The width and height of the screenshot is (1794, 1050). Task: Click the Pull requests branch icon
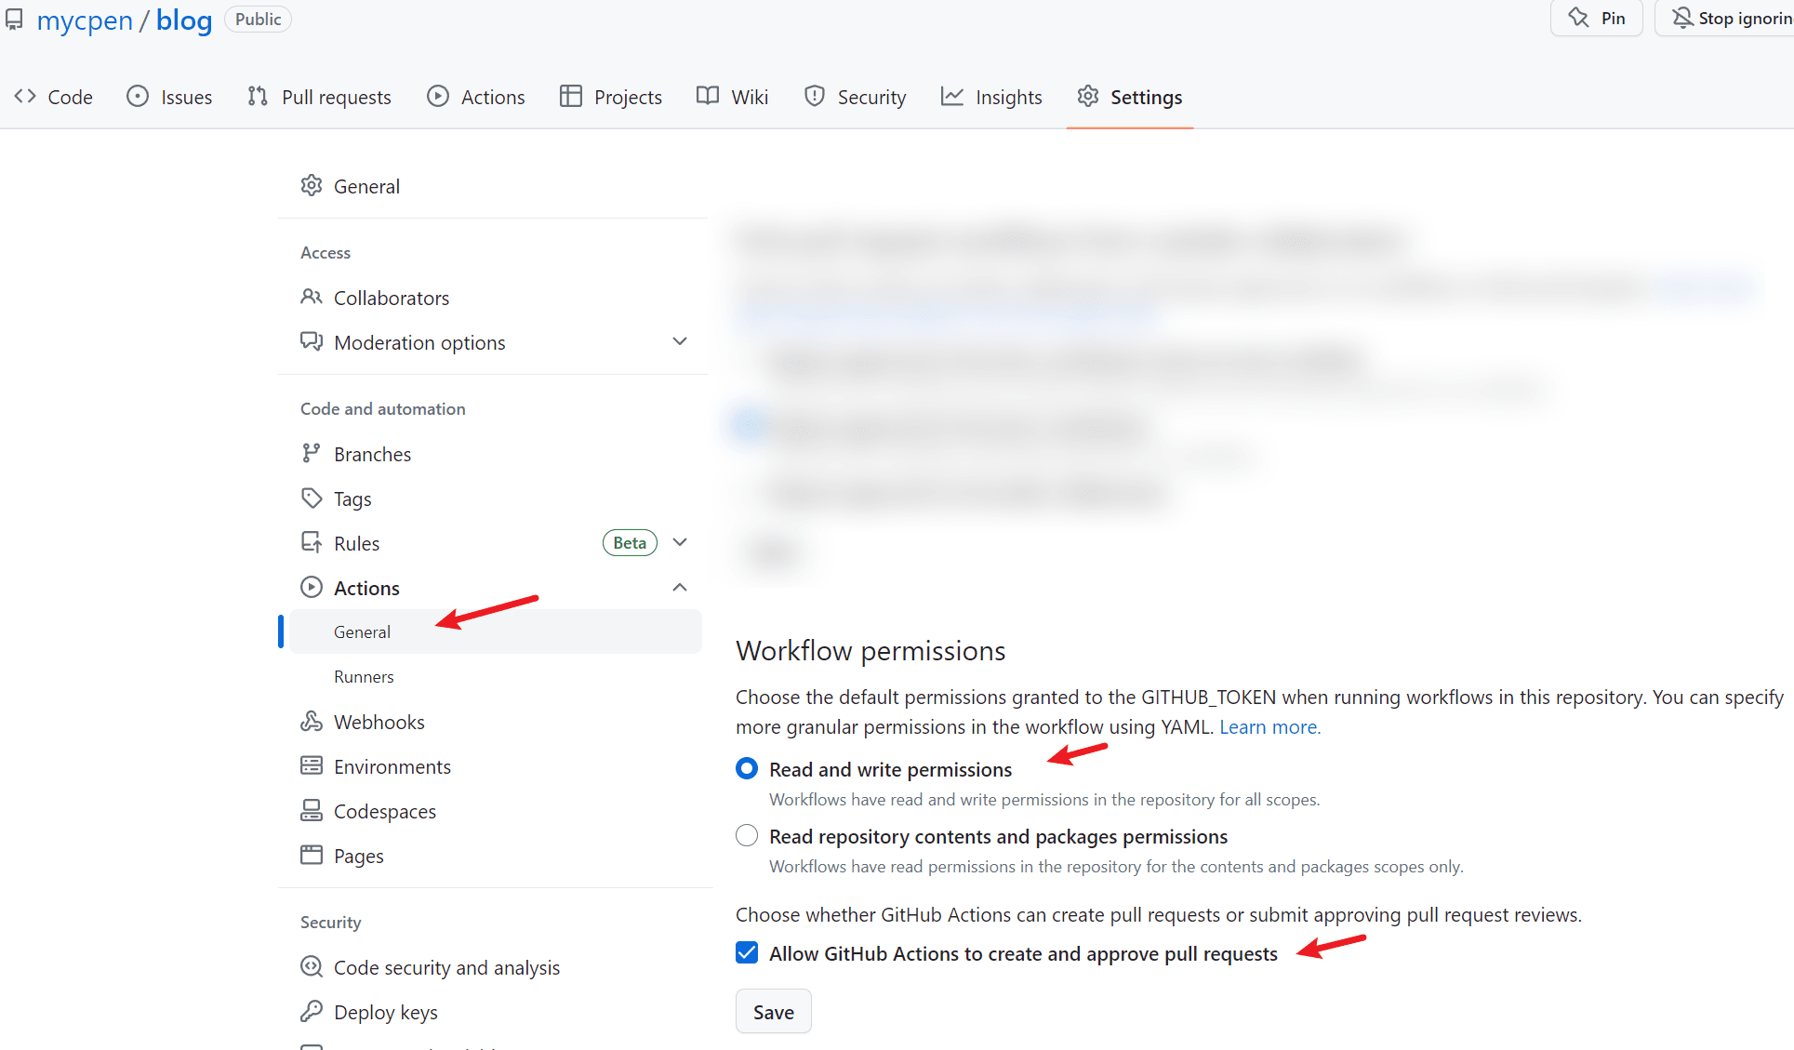258,96
